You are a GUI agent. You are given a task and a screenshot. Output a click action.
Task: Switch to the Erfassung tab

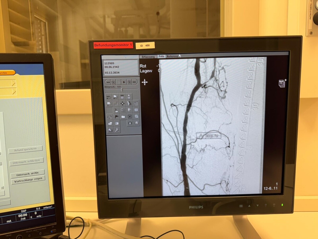[148, 57]
